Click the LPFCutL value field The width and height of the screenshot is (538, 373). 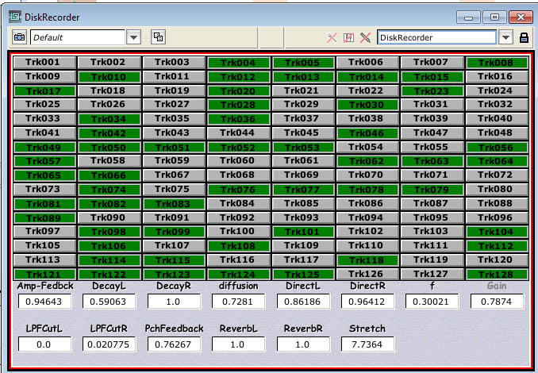click(44, 344)
